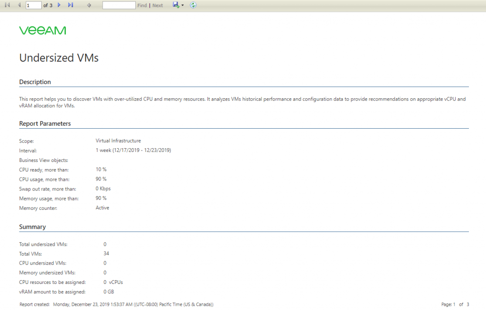Select the '34' Total VMs value
The image size is (486, 311).
106,254
